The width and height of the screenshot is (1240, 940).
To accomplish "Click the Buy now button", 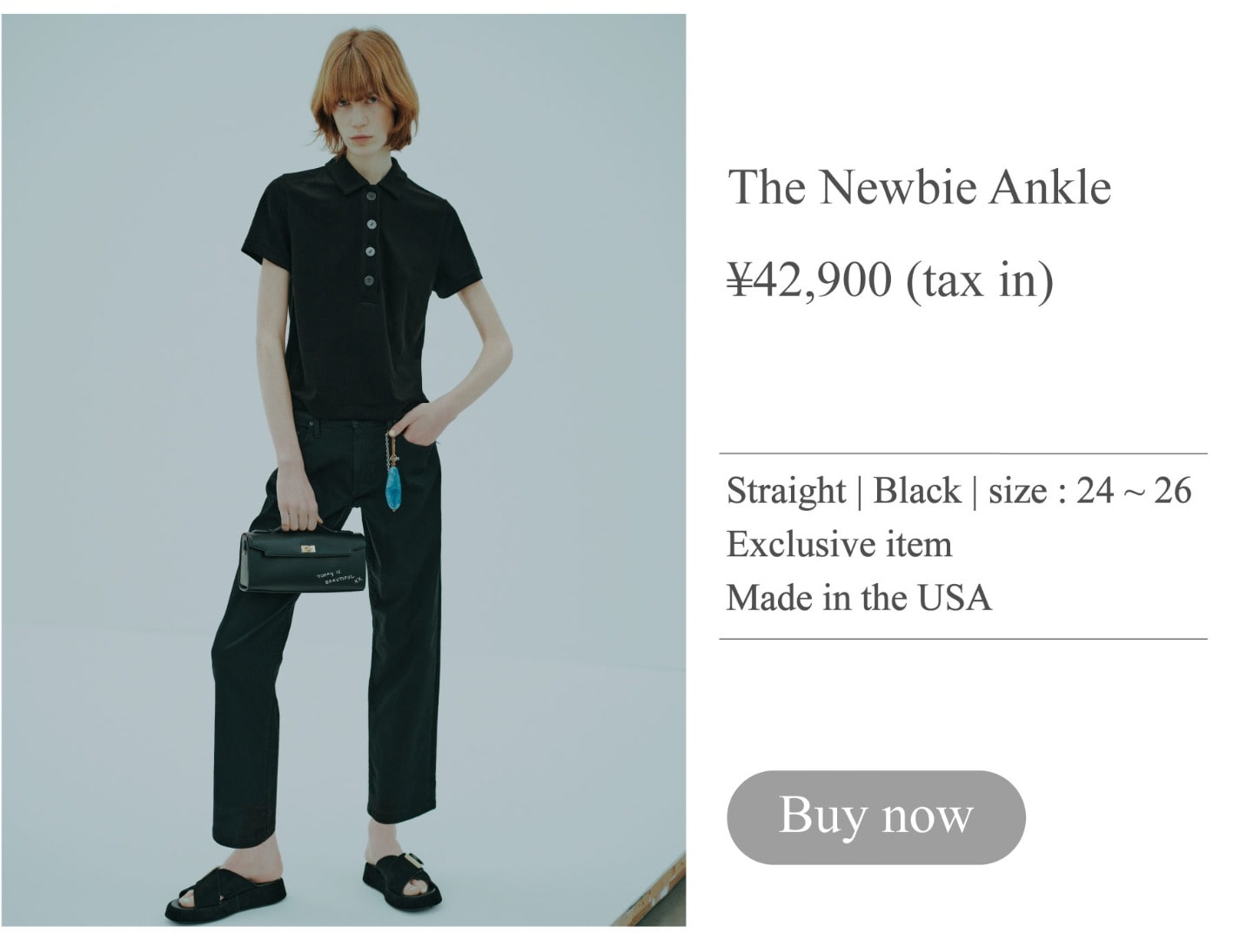I will [x=875, y=816].
